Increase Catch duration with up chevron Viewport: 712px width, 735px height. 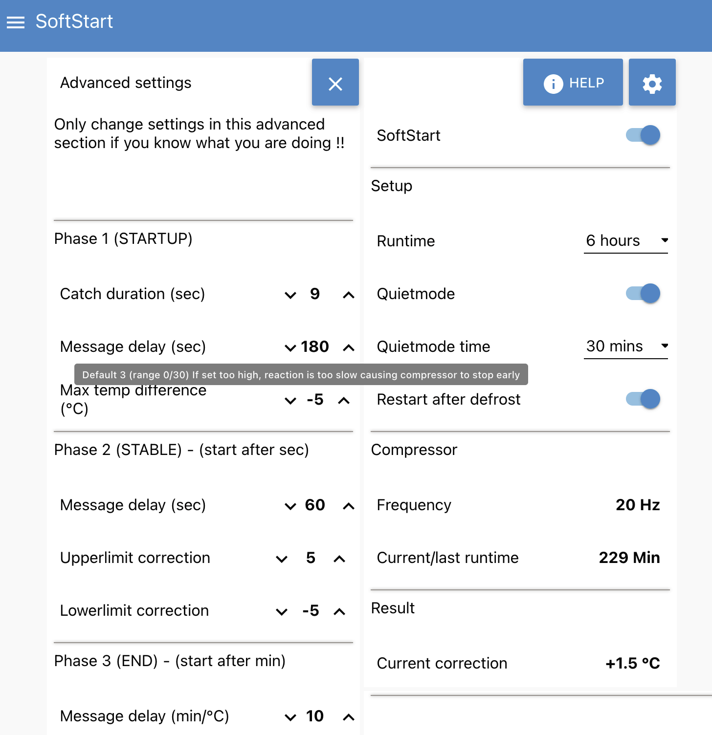[x=348, y=295]
